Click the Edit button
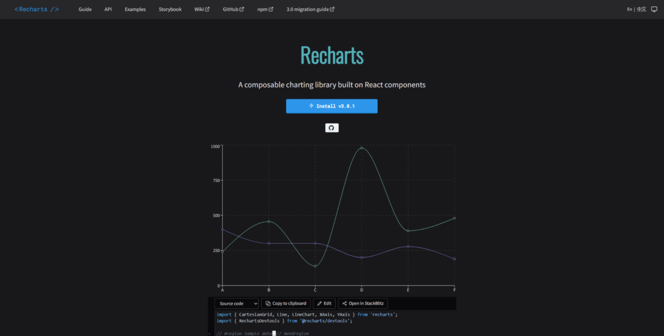Screen dimensions: 664x336 324,304
